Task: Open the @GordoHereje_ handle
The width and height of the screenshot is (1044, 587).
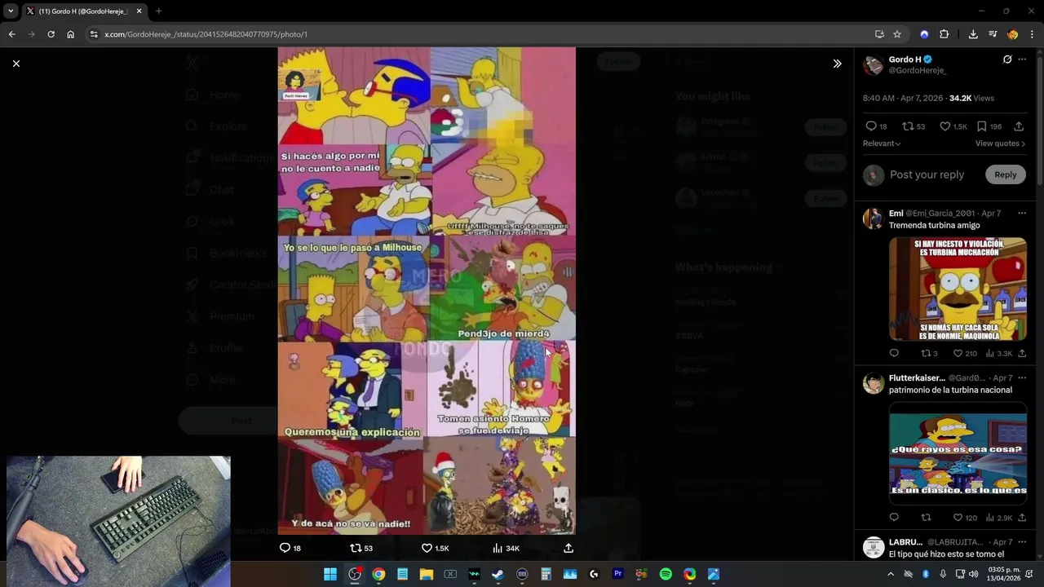Action: (x=918, y=71)
